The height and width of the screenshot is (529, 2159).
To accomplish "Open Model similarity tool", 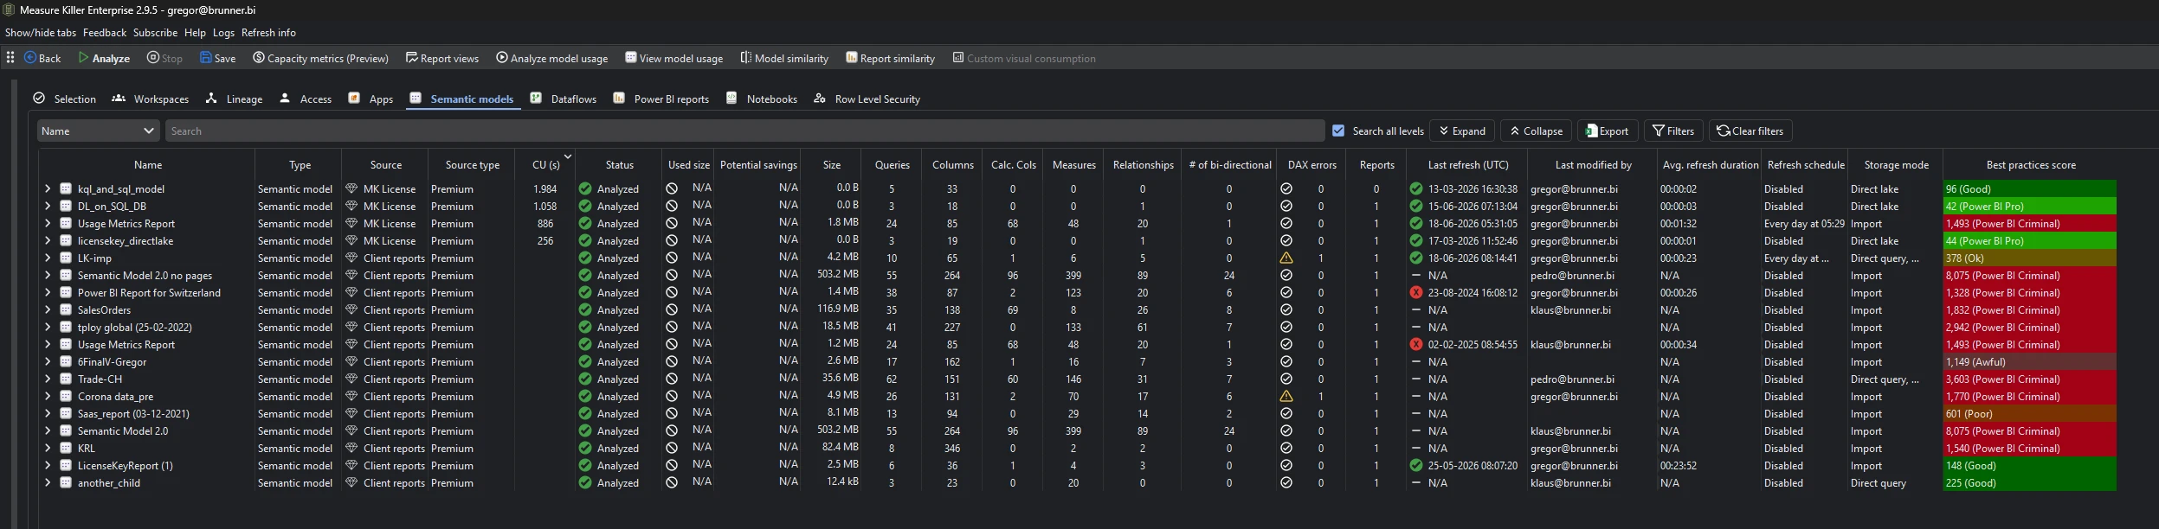I will pos(784,58).
